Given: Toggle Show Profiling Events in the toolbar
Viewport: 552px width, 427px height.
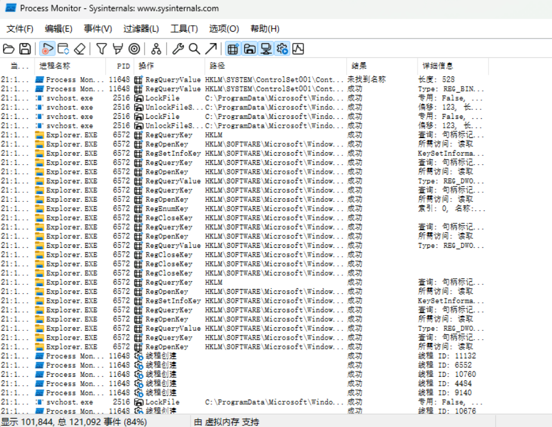Looking at the screenshot, I should coord(298,49).
